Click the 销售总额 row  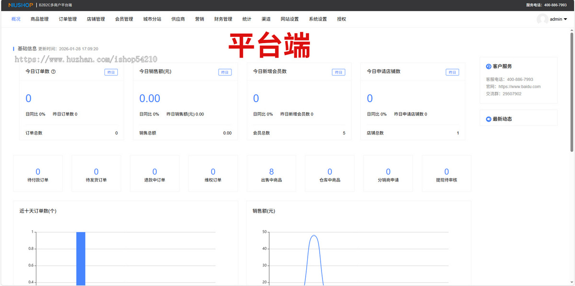(185, 133)
